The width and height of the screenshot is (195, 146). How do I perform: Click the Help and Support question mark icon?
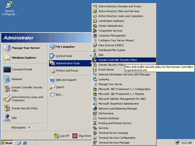52,80
